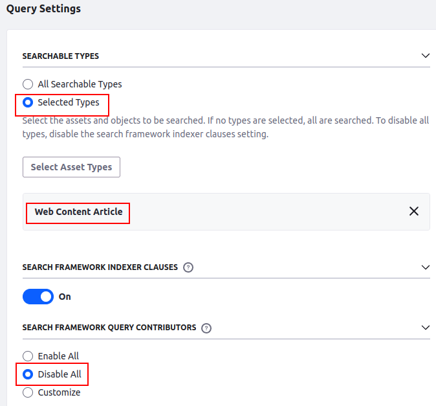This screenshot has height=406, width=436.
Task: Select the Customize query contributors option
Action: tap(28, 392)
